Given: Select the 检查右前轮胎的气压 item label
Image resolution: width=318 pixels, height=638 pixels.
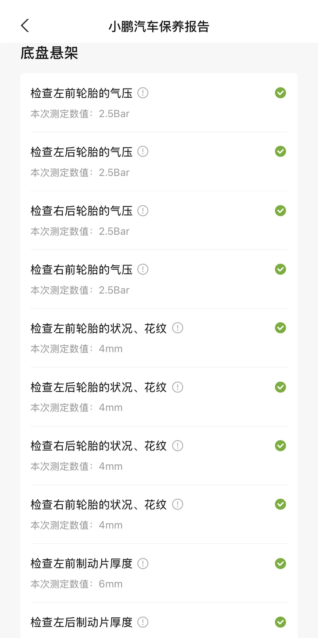Looking at the screenshot, I should (81, 270).
